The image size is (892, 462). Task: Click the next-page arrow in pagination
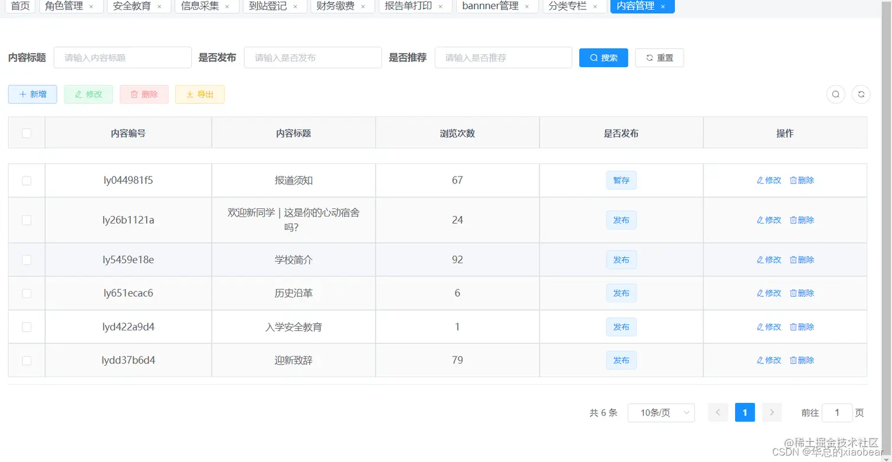pos(772,412)
